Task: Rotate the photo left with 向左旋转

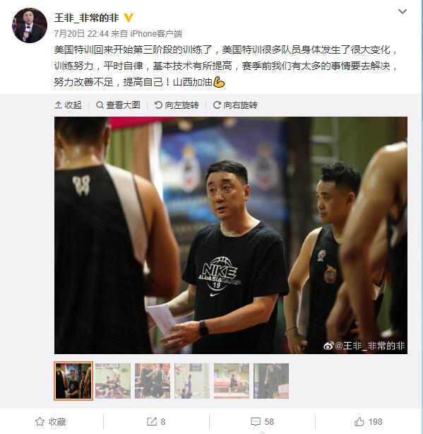Action: [177, 105]
